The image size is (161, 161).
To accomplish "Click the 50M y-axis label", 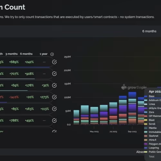I will 68,111.
